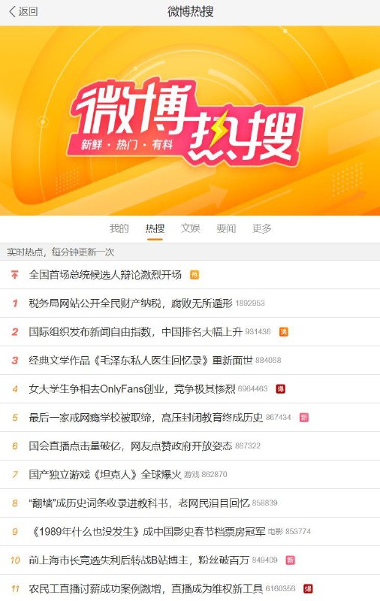The image size is (380, 601).
Task: Open topic 7 about 国产独立游戏
Action: pyautogui.click(x=190, y=475)
